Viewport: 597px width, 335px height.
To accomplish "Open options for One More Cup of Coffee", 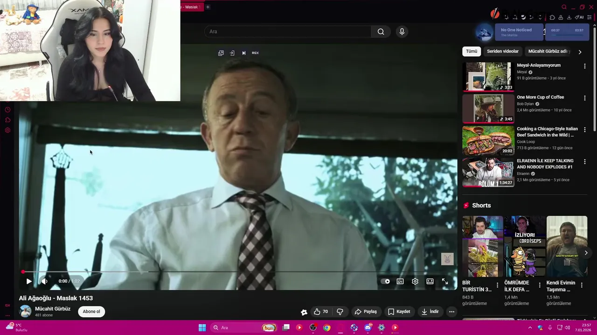I will 584,98.
